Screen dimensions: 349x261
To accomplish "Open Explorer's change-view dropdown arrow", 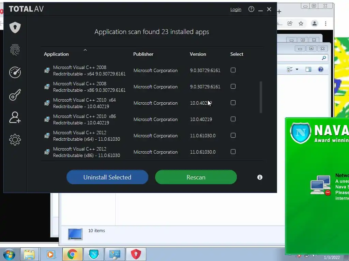I will [x=297, y=69].
